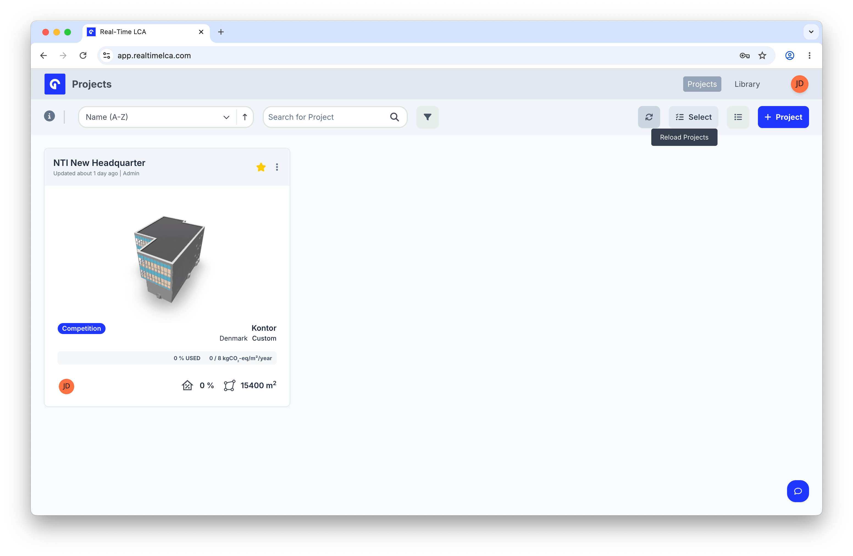Open site information in the address bar
Screen dimensions: 853x556
106,55
